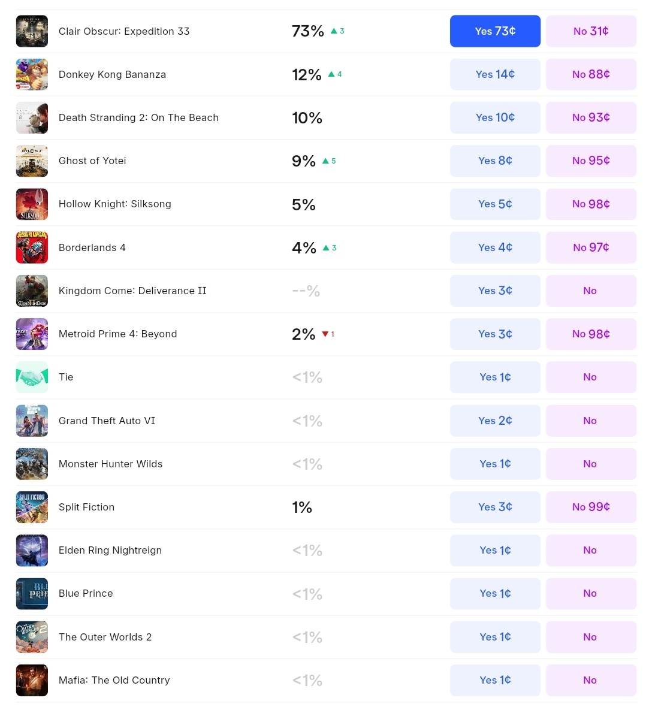
Task: Choose No 88¢ for Donkey Kong Bananza
Action: tap(591, 74)
